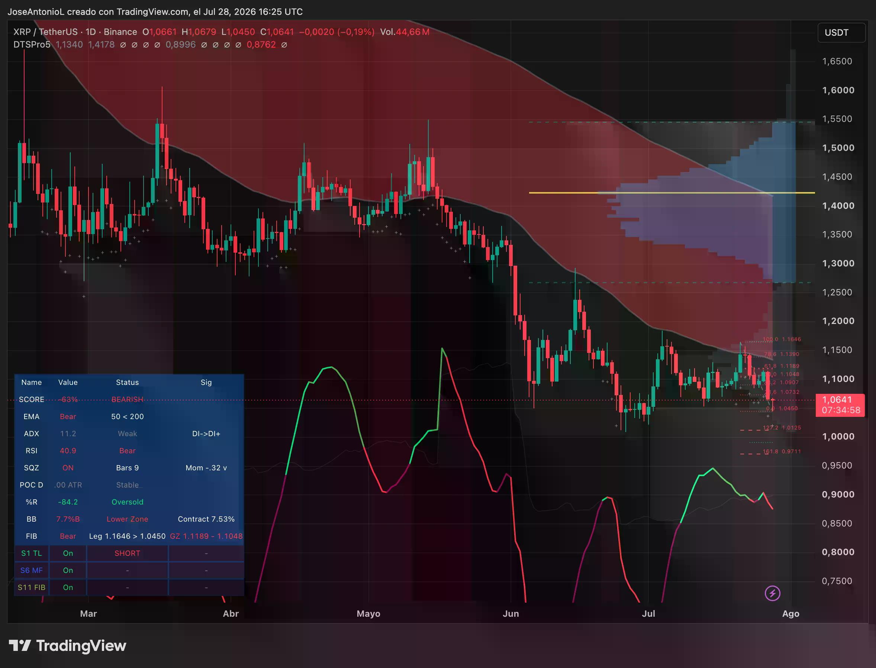This screenshot has width=876, height=668.
Task: Click the current price label 1,0641
Action: (840, 405)
